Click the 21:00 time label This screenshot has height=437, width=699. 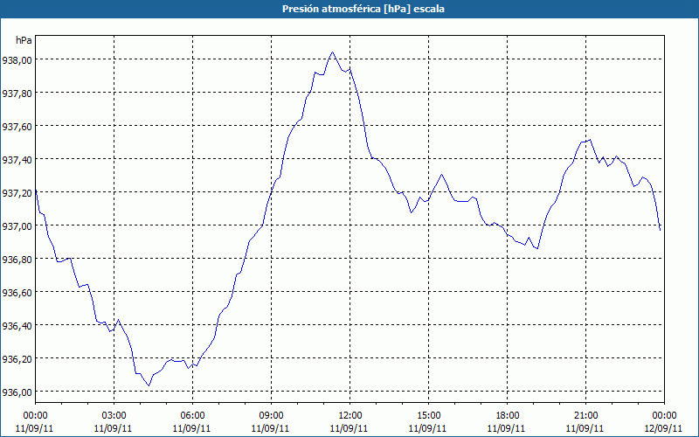pyautogui.click(x=585, y=416)
